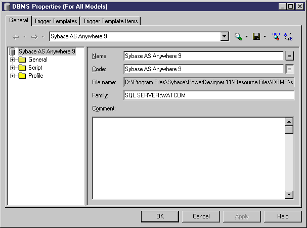
Task: Minimize the DBMS Properties window
Action: point(282,7)
